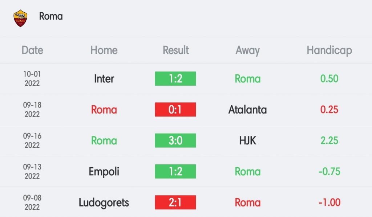The image size is (372, 217).
Task: Click the 0.50 handicap value
Action: [329, 79]
